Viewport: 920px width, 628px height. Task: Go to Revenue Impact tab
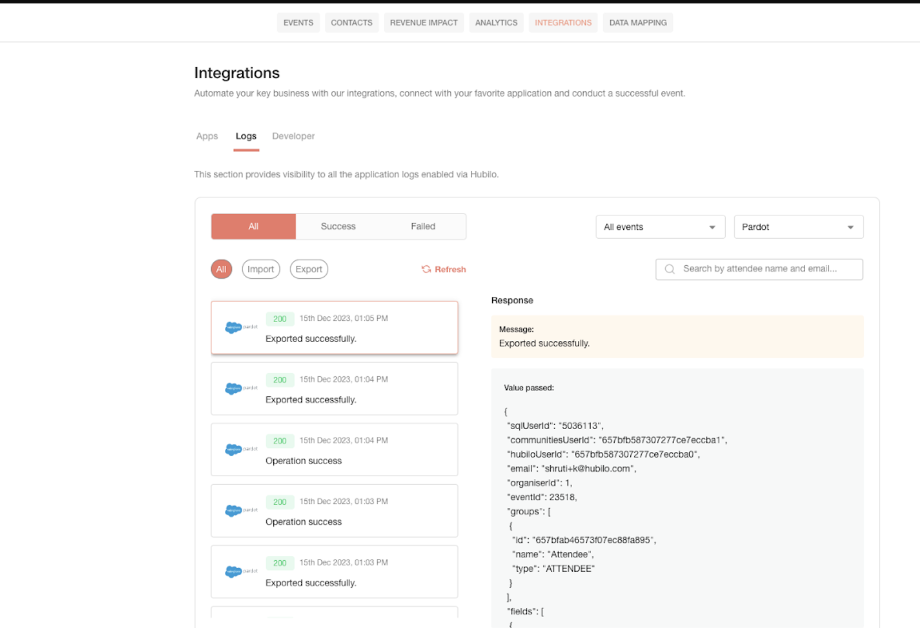tap(424, 22)
